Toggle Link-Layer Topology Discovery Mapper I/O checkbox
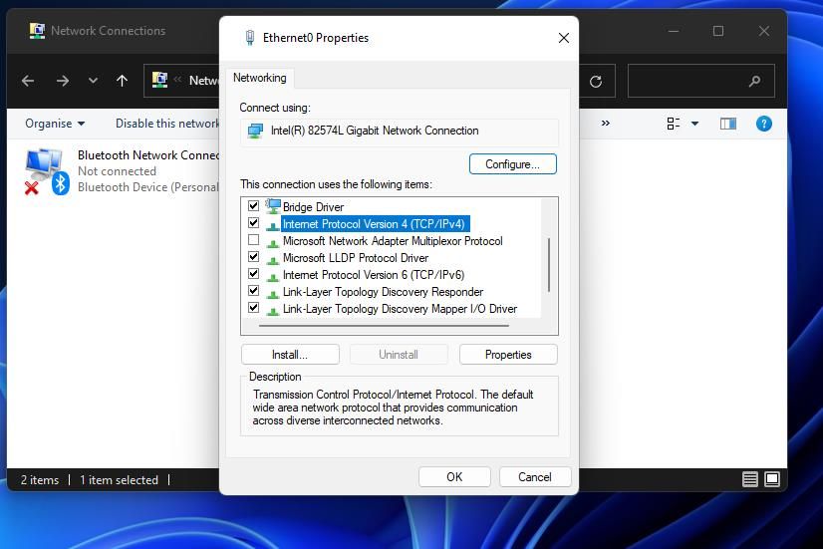Image resolution: width=823 pixels, height=549 pixels. [x=253, y=308]
